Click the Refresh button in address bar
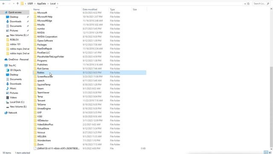Screen dimensions: 273x154 248,3
